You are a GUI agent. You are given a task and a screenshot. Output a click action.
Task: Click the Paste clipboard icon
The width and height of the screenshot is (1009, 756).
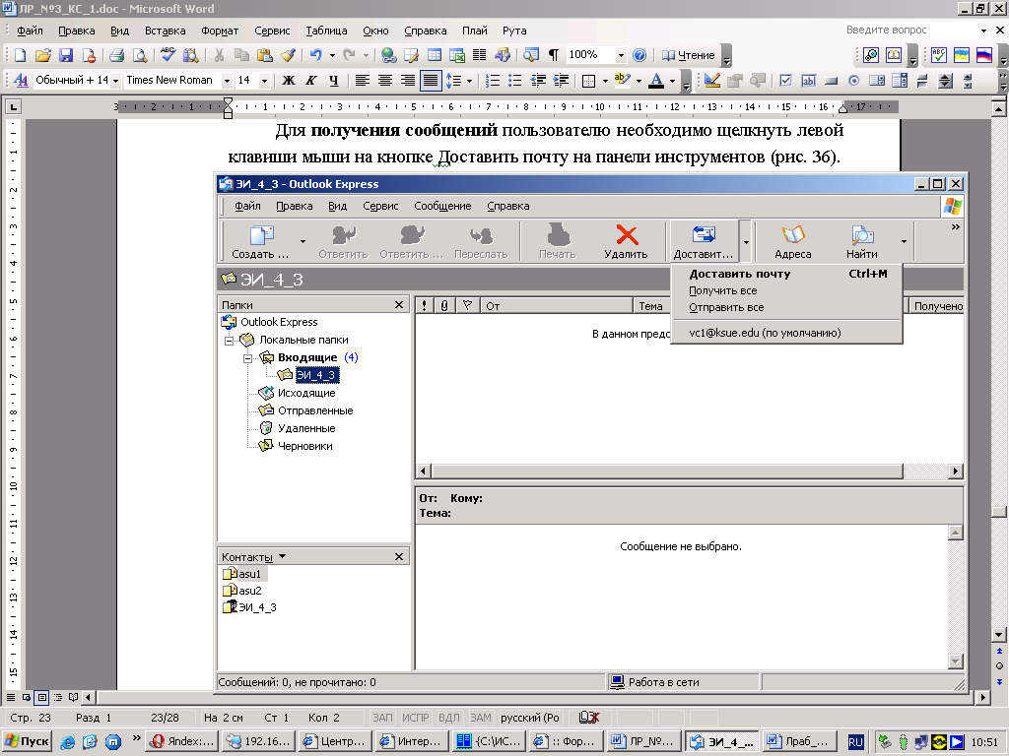coord(264,55)
